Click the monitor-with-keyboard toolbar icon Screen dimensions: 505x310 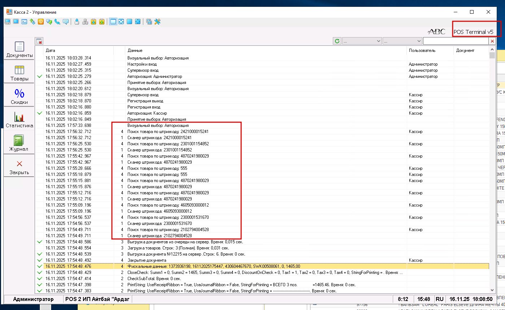(x=7, y=22)
